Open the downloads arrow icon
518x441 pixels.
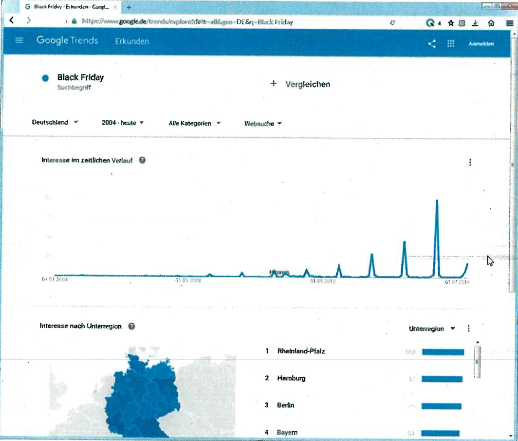(x=475, y=23)
